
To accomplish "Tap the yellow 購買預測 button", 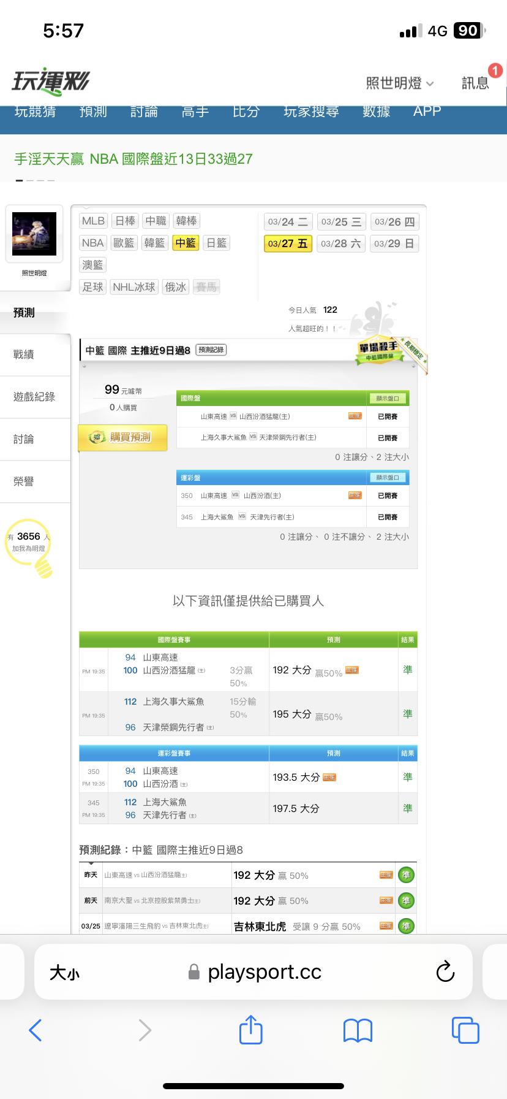I will (x=123, y=437).
